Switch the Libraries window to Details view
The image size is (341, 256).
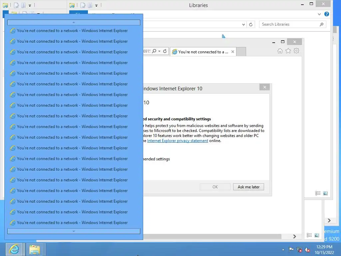pos(318,193)
